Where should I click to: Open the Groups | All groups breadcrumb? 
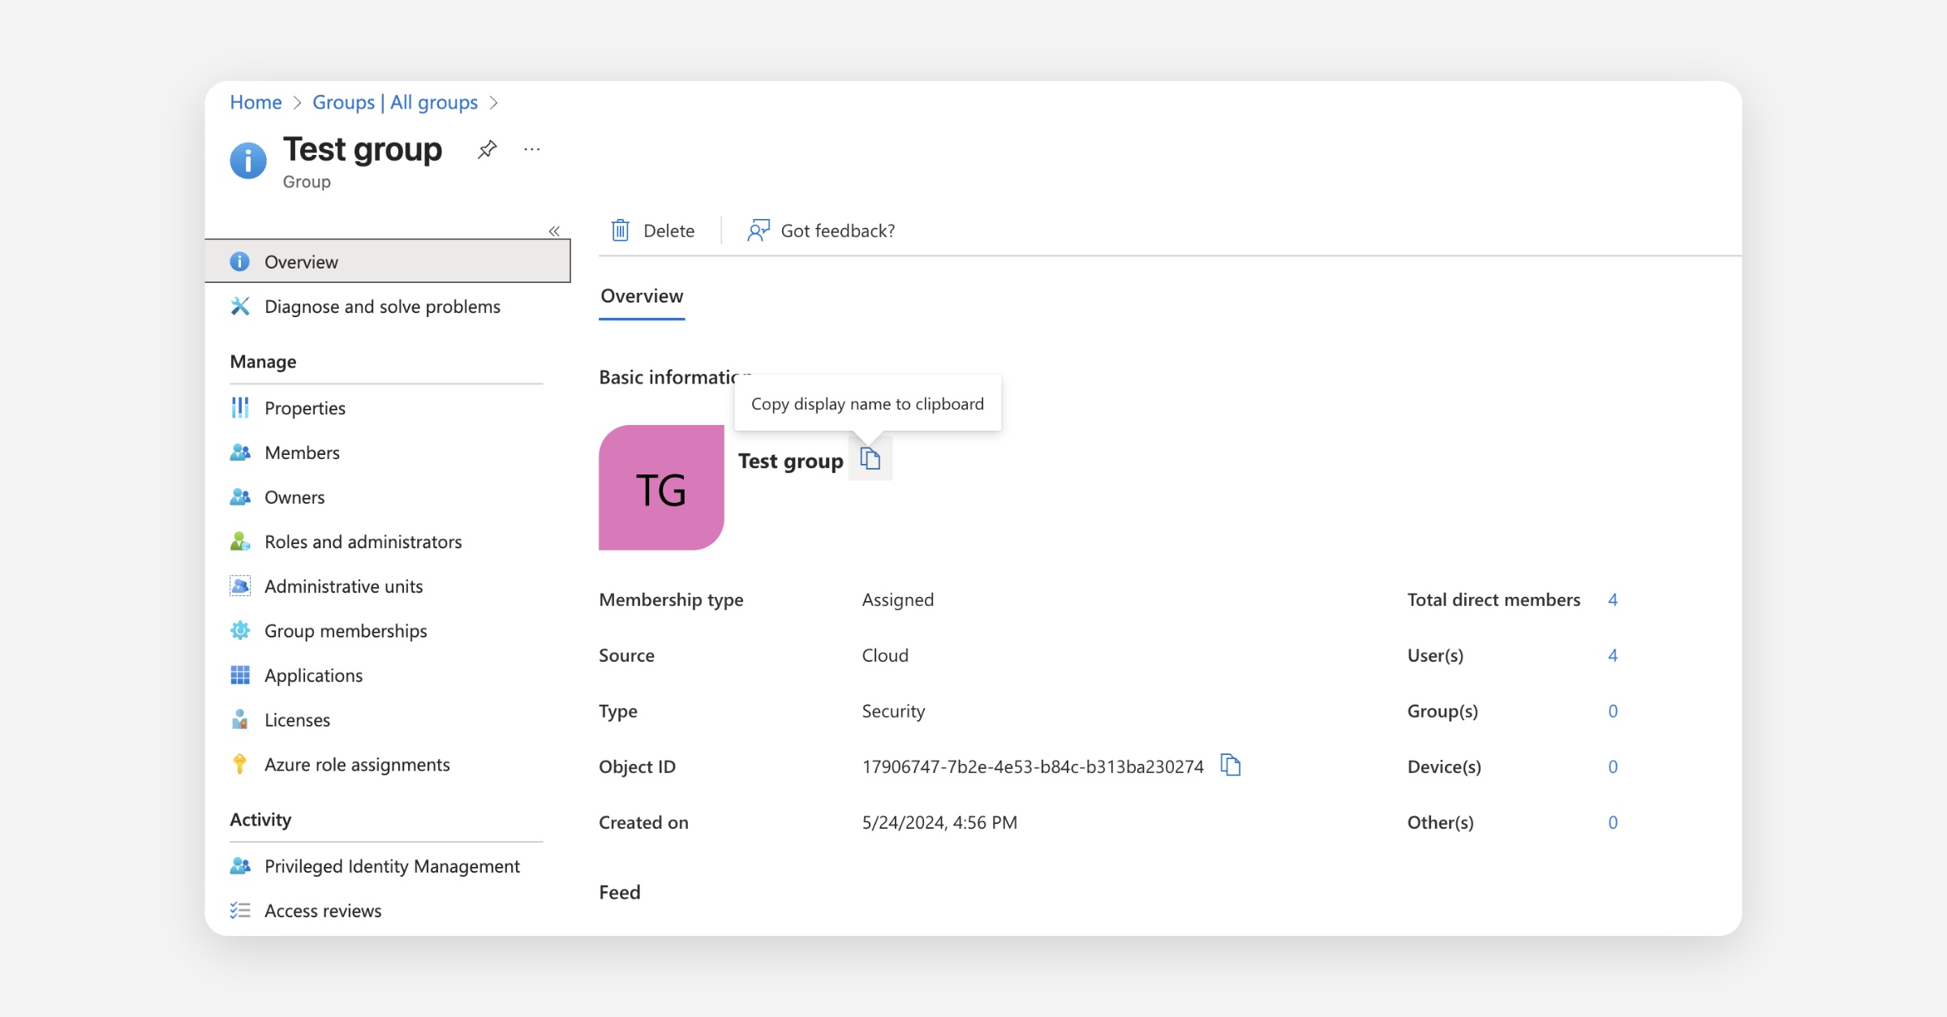tap(395, 102)
